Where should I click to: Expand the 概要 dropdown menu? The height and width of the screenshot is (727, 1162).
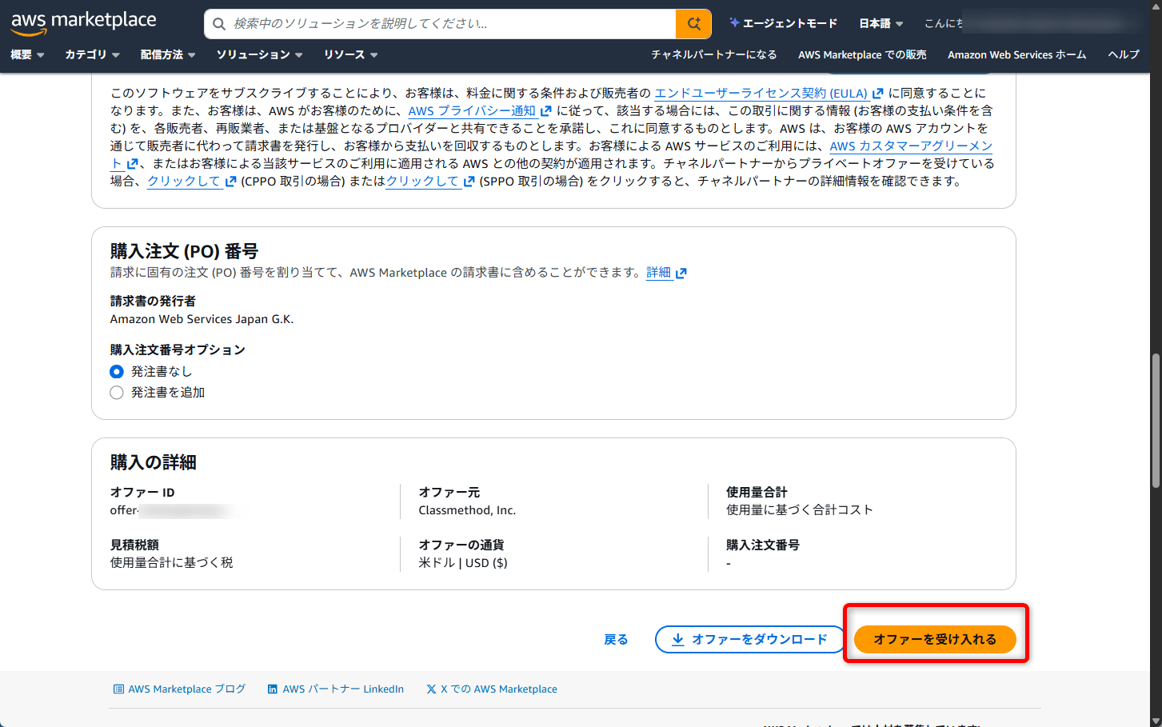(27, 54)
